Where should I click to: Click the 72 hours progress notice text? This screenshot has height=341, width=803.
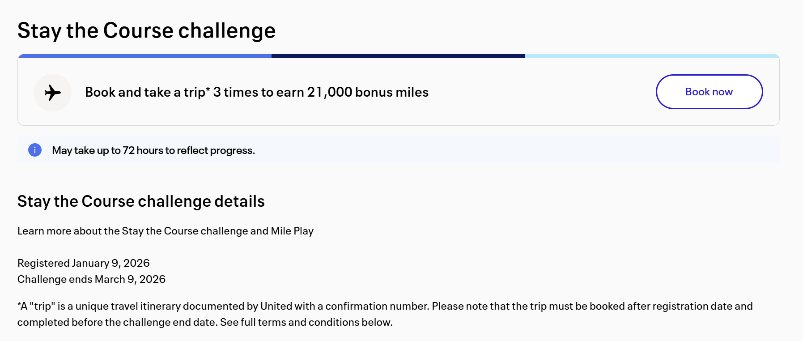coord(153,150)
